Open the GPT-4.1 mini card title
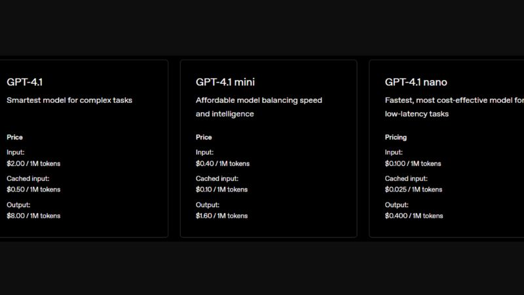Viewport: 524px width, 295px height. [225, 82]
